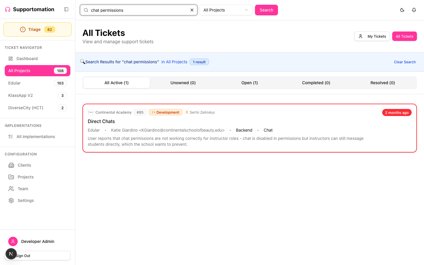Screen dimensions: 424x265
Task: Open the All Implementations list icon
Action: pyautogui.click(x=11, y=137)
